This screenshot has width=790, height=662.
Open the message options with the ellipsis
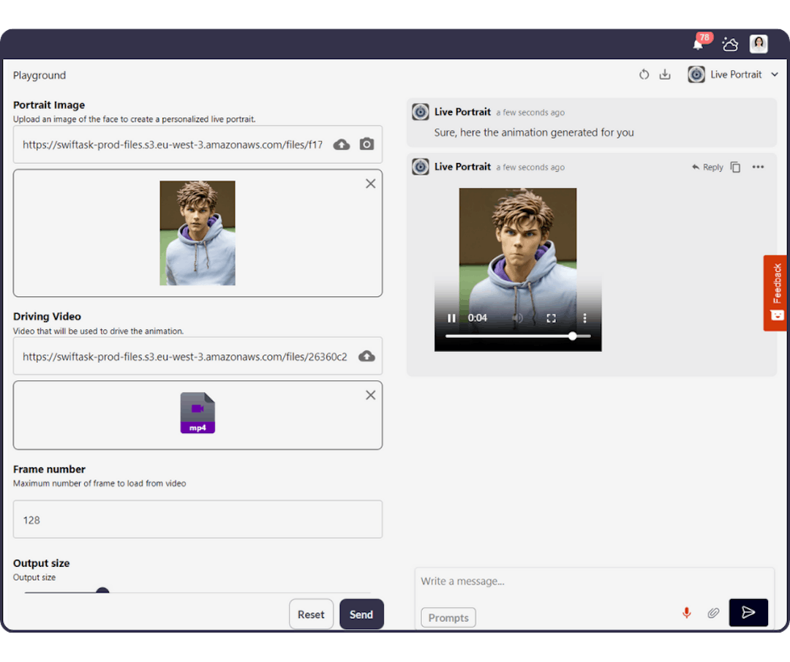[x=758, y=167]
